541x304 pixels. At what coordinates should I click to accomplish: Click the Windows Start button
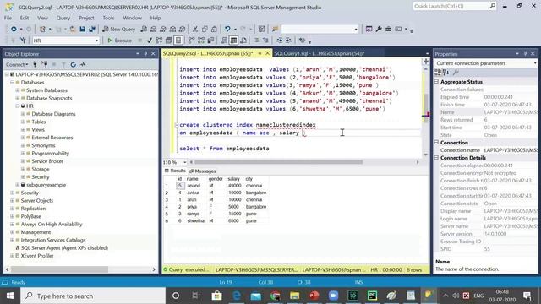point(10,296)
